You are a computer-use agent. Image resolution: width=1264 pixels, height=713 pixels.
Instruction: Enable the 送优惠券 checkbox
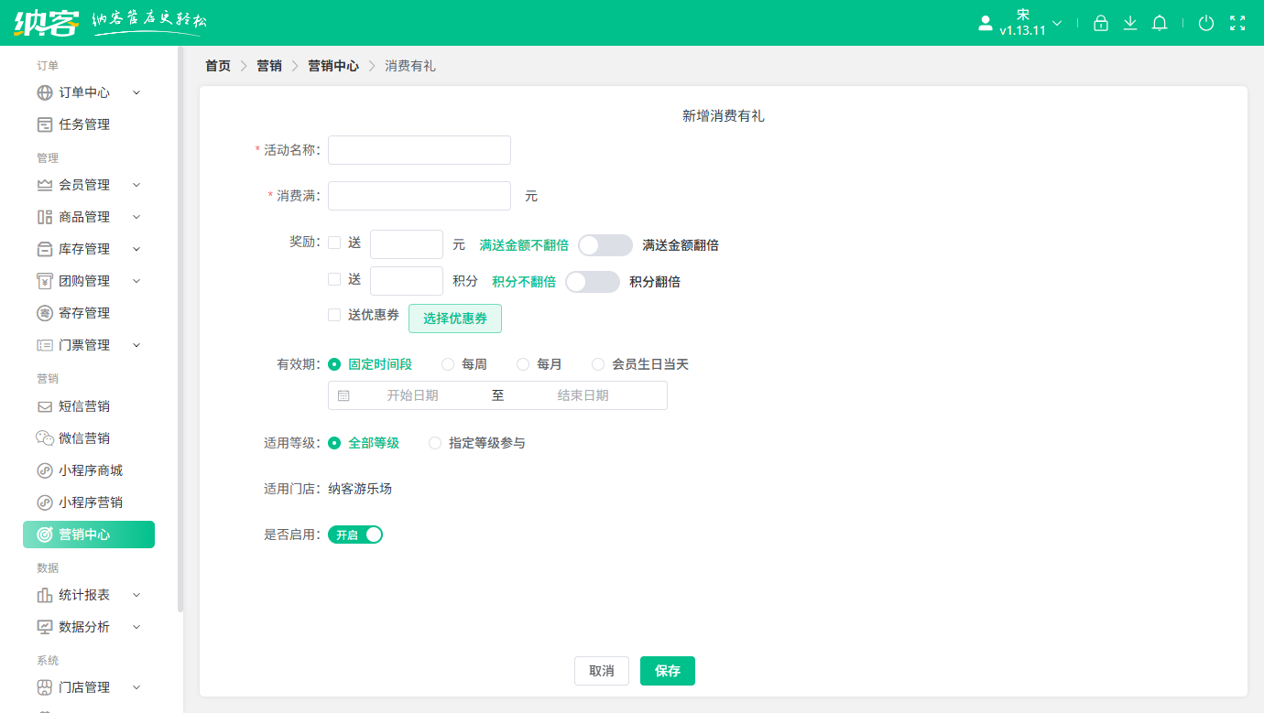coord(334,314)
